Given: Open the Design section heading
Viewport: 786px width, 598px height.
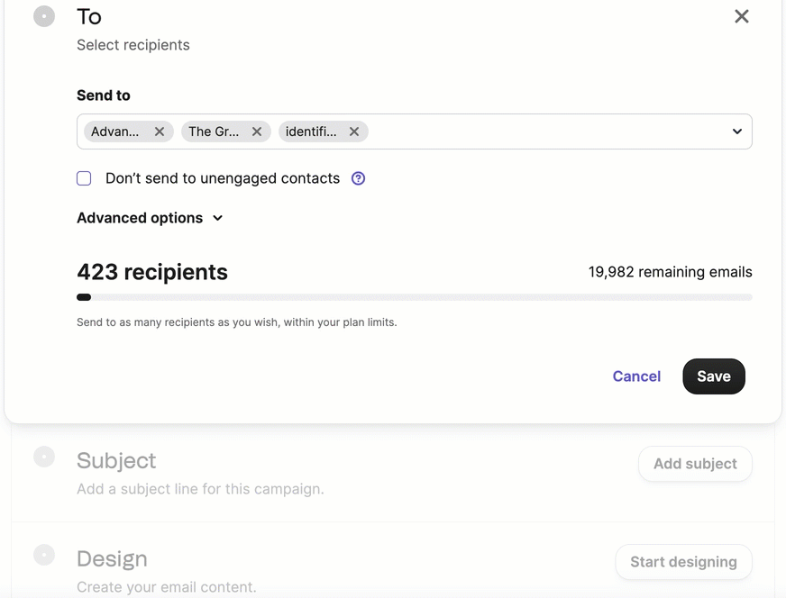Looking at the screenshot, I should pyautogui.click(x=113, y=559).
